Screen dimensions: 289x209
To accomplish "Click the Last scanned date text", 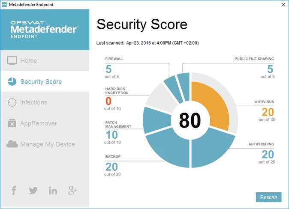I will [x=148, y=43].
